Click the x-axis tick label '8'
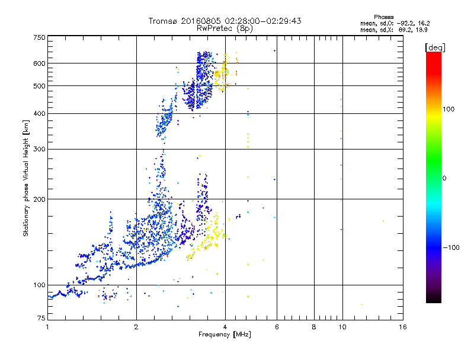Screen dimensions: 474x356 click(x=314, y=327)
